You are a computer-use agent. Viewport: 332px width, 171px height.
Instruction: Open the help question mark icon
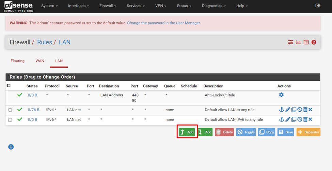[314, 42]
